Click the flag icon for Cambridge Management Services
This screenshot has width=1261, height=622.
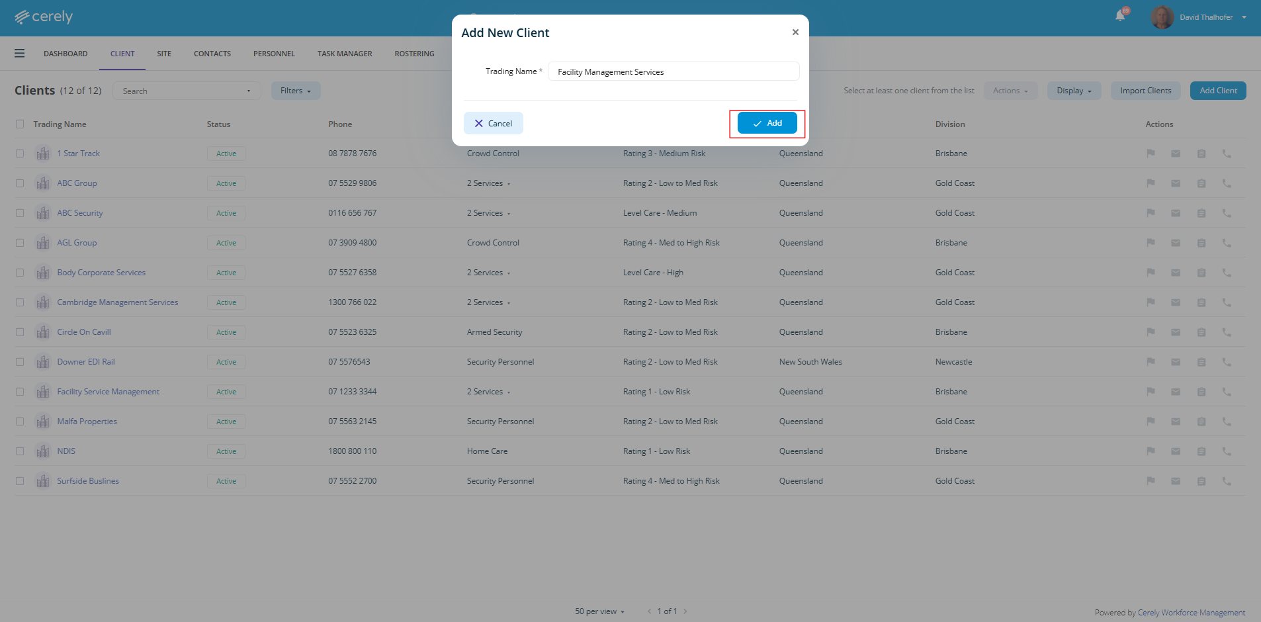[1151, 302]
